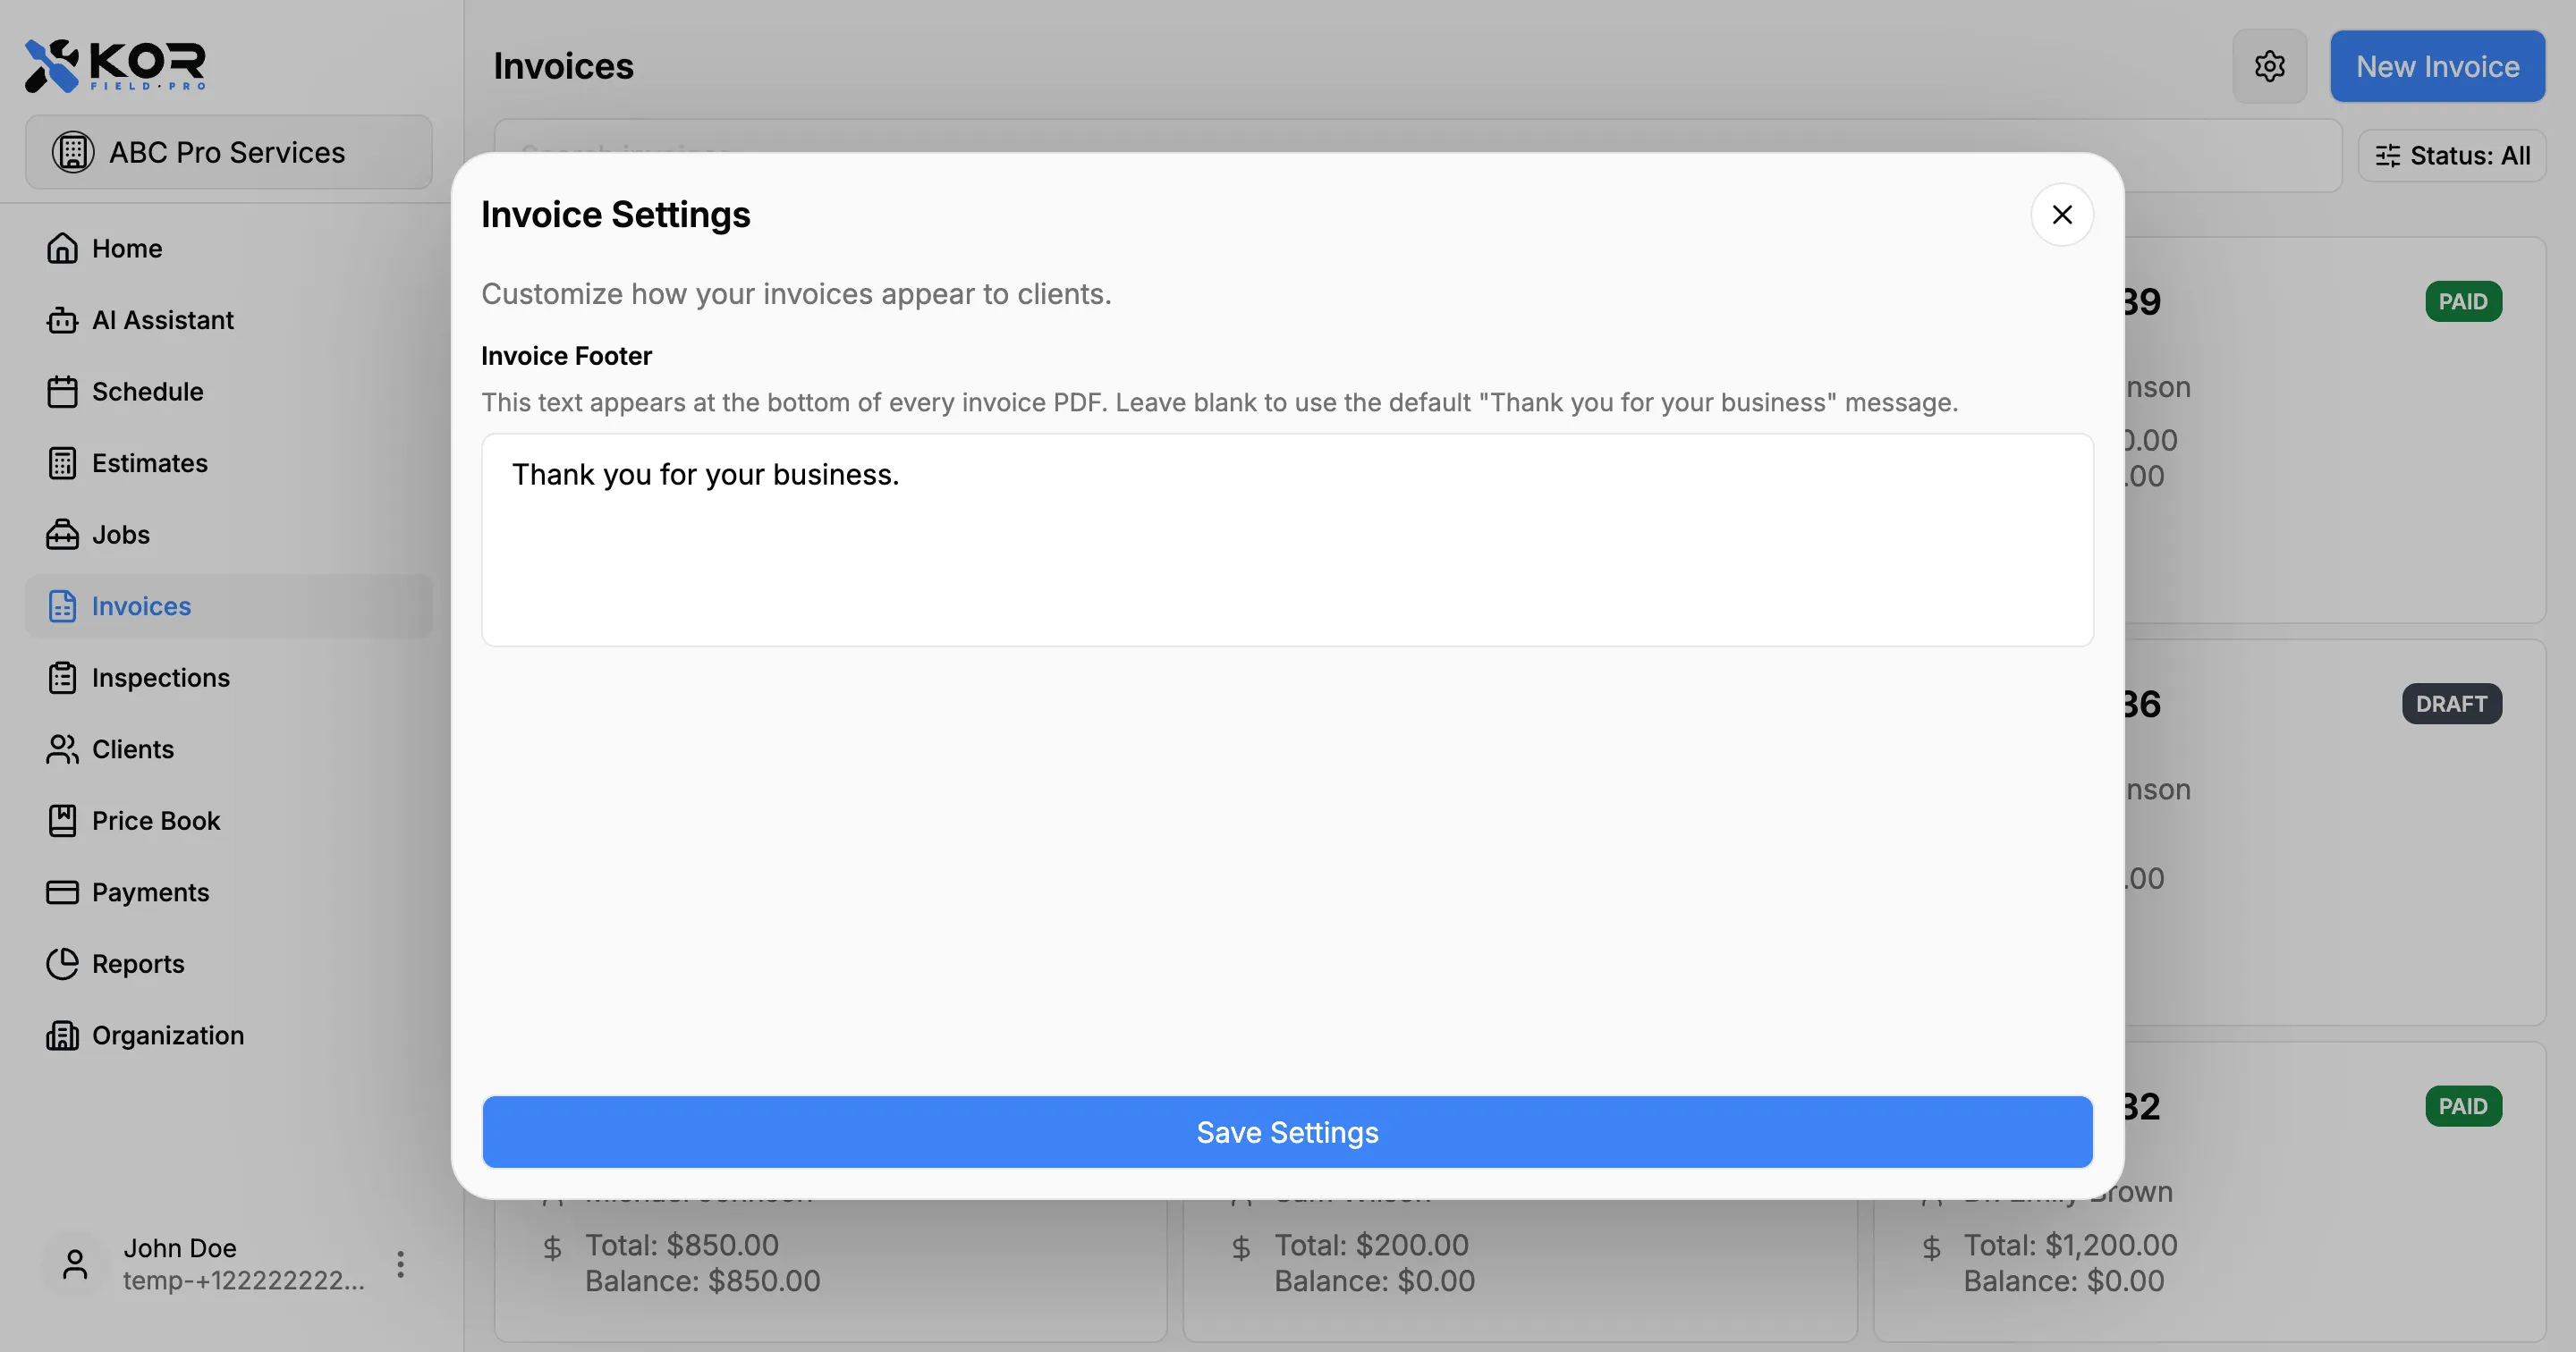Viewport: 2576px width, 1352px height.
Task: Open the Inspections clipboard icon
Action: 62,677
